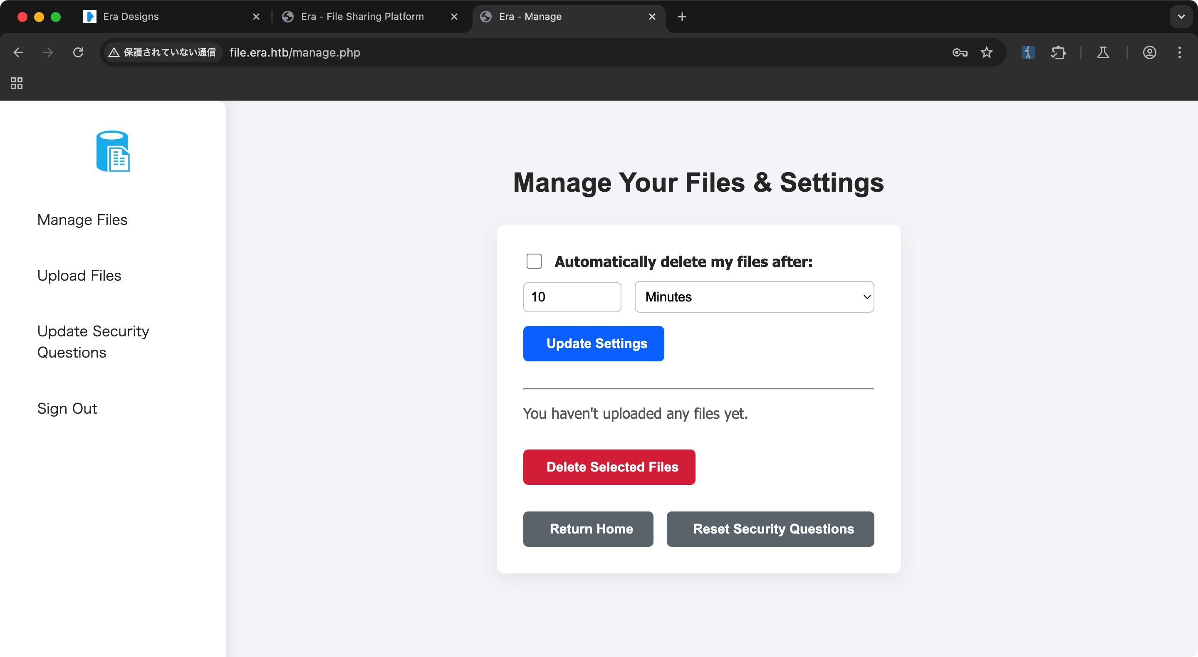This screenshot has width=1198, height=657.
Task: Enable automatically delete my files checkbox
Action: [x=534, y=261]
